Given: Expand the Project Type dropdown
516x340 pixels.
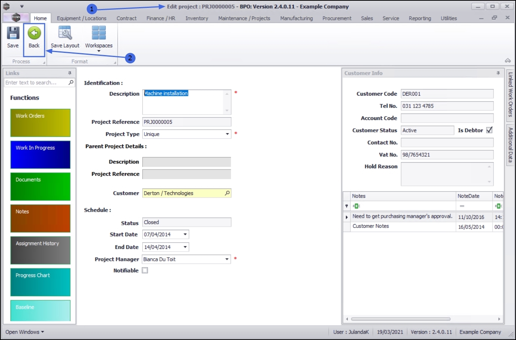Looking at the screenshot, I should click(x=227, y=134).
